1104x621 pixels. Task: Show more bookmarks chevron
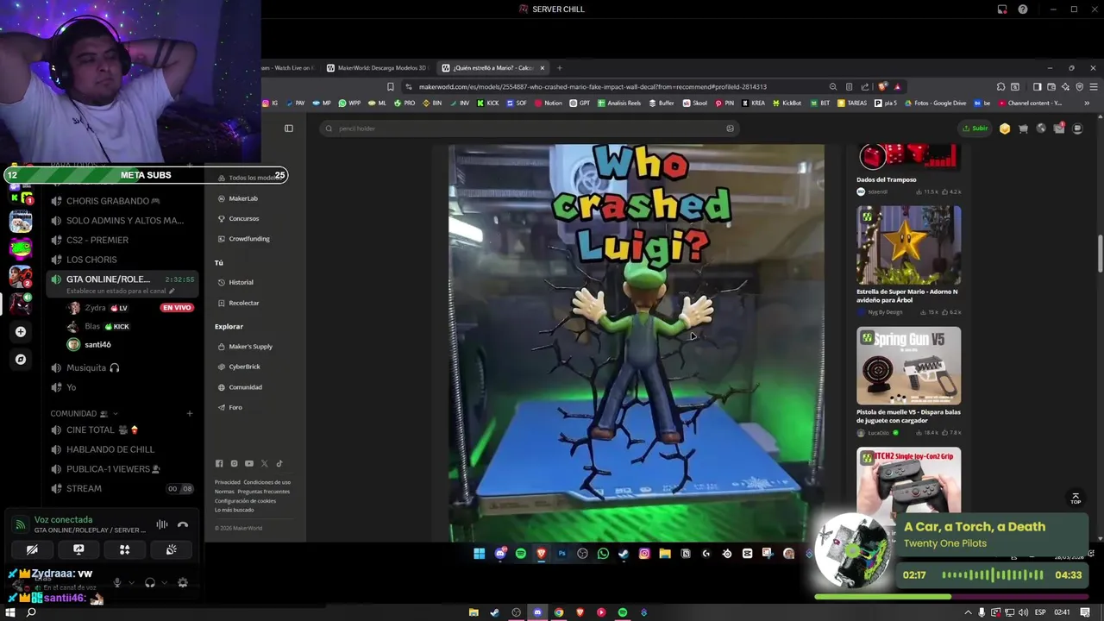[x=1087, y=103]
